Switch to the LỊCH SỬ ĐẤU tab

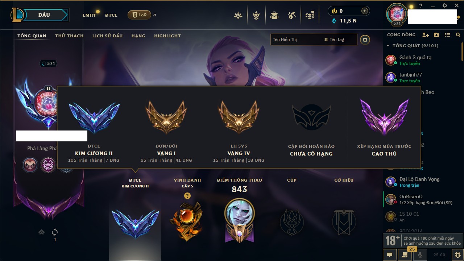pos(107,36)
